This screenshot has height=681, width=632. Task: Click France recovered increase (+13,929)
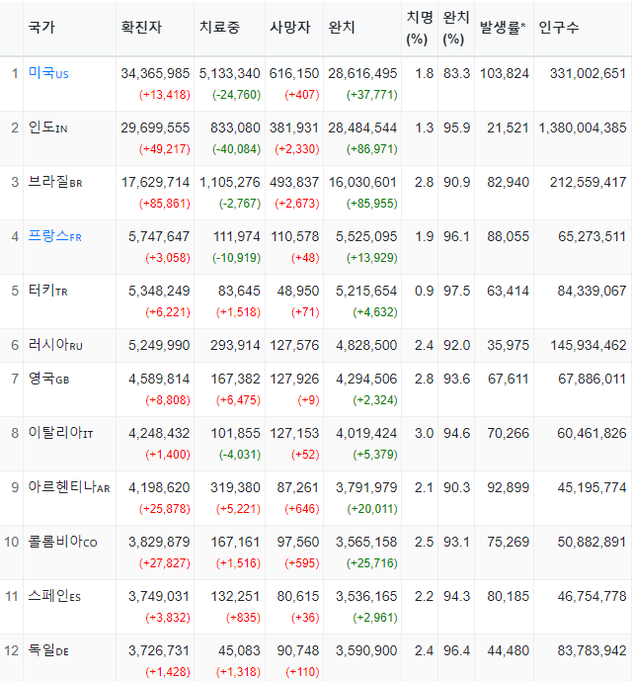(372, 258)
